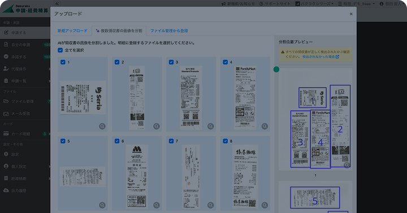This screenshot has width=407, height=213.
Task: Click the second split preview page showing receipt 5
Action: coord(315,197)
